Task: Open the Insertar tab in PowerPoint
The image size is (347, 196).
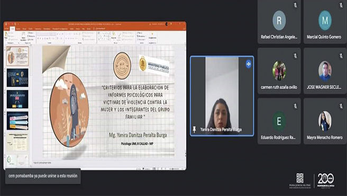Action: pyautogui.click(x=18, y=29)
